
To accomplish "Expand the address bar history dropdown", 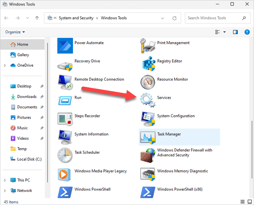I will click(x=163, y=18).
